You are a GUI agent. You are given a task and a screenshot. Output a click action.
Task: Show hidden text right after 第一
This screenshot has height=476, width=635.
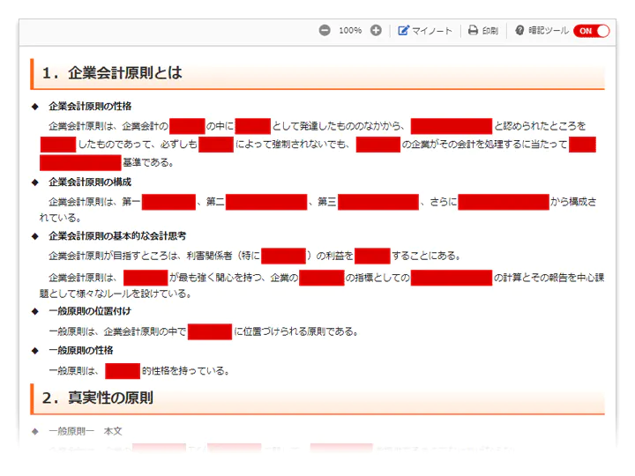tap(168, 203)
